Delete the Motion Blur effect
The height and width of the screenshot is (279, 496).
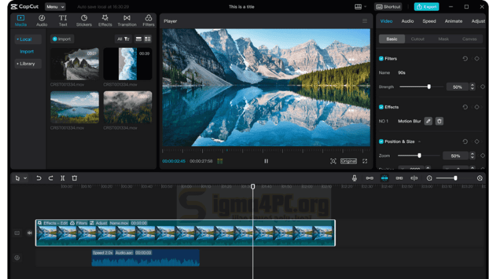[439, 121]
